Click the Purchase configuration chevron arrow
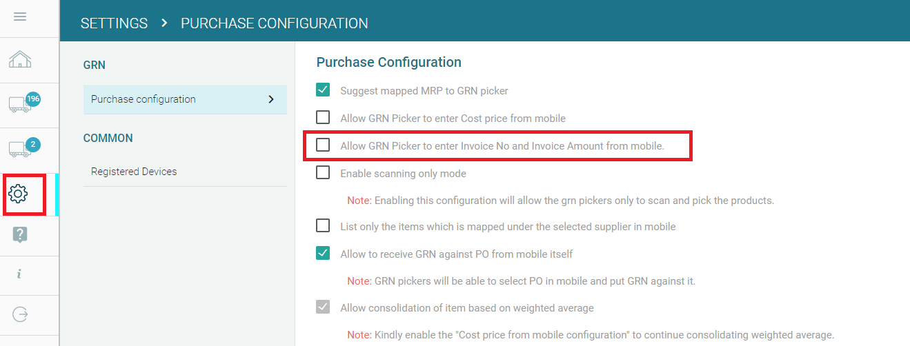Image resolution: width=910 pixels, height=346 pixels. pos(270,99)
